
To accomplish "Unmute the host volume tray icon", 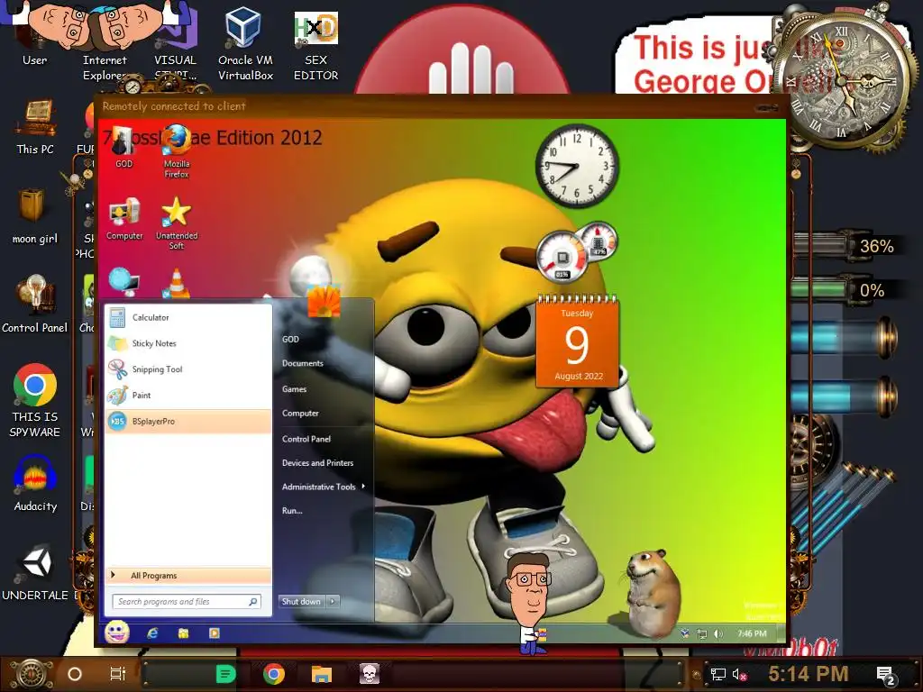I will click(x=739, y=674).
